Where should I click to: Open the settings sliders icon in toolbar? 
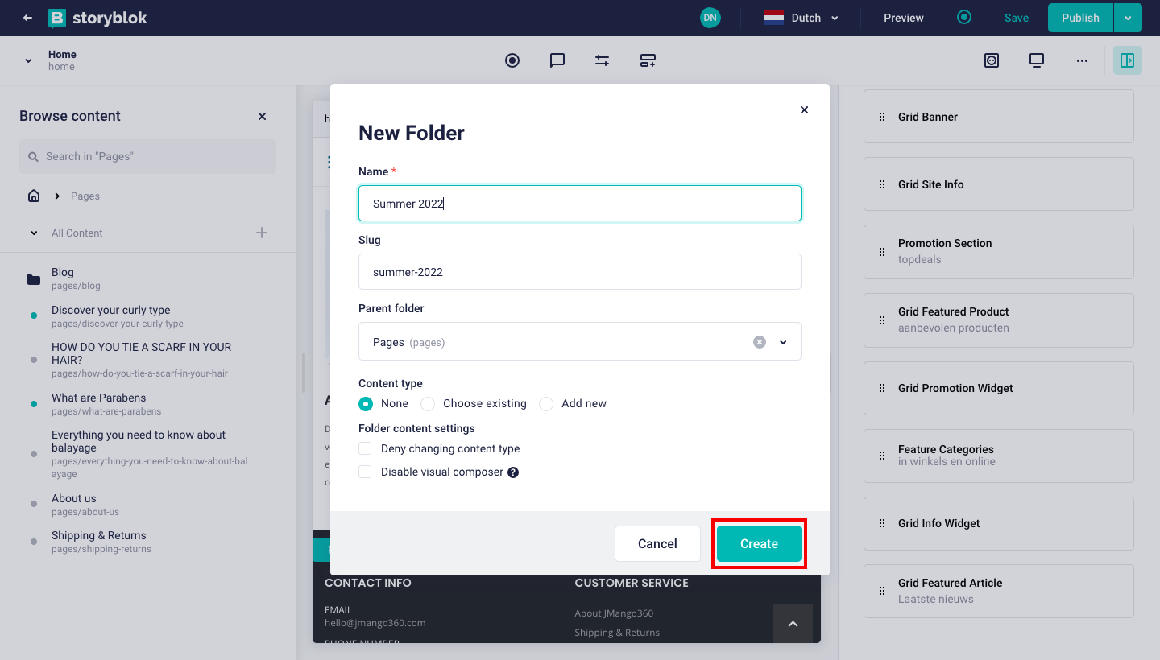click(x=602, y=60)
